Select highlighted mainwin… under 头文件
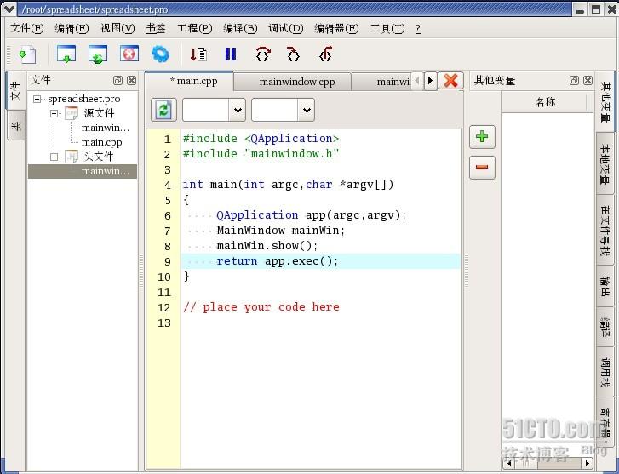Screen dimensions: 619x474 83,171
